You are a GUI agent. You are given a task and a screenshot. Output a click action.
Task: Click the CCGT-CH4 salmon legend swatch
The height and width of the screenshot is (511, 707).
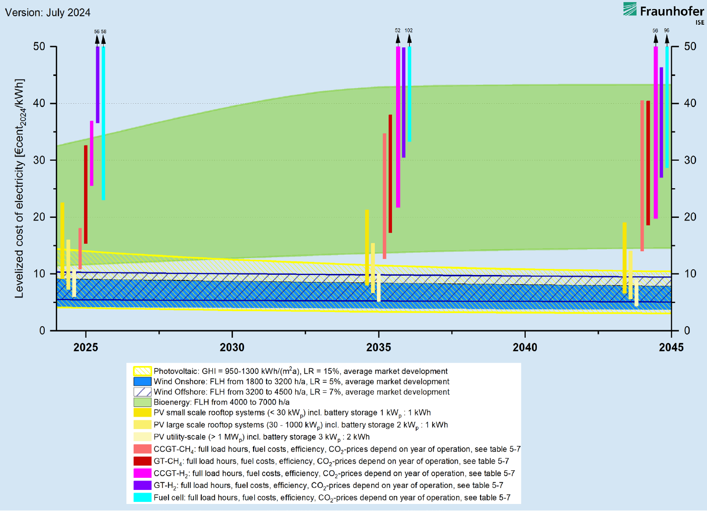coord(142,449)
